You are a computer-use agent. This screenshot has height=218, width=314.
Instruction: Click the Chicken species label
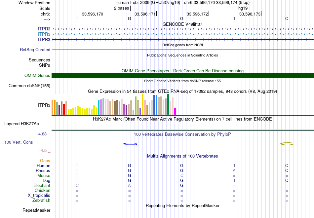42,190
